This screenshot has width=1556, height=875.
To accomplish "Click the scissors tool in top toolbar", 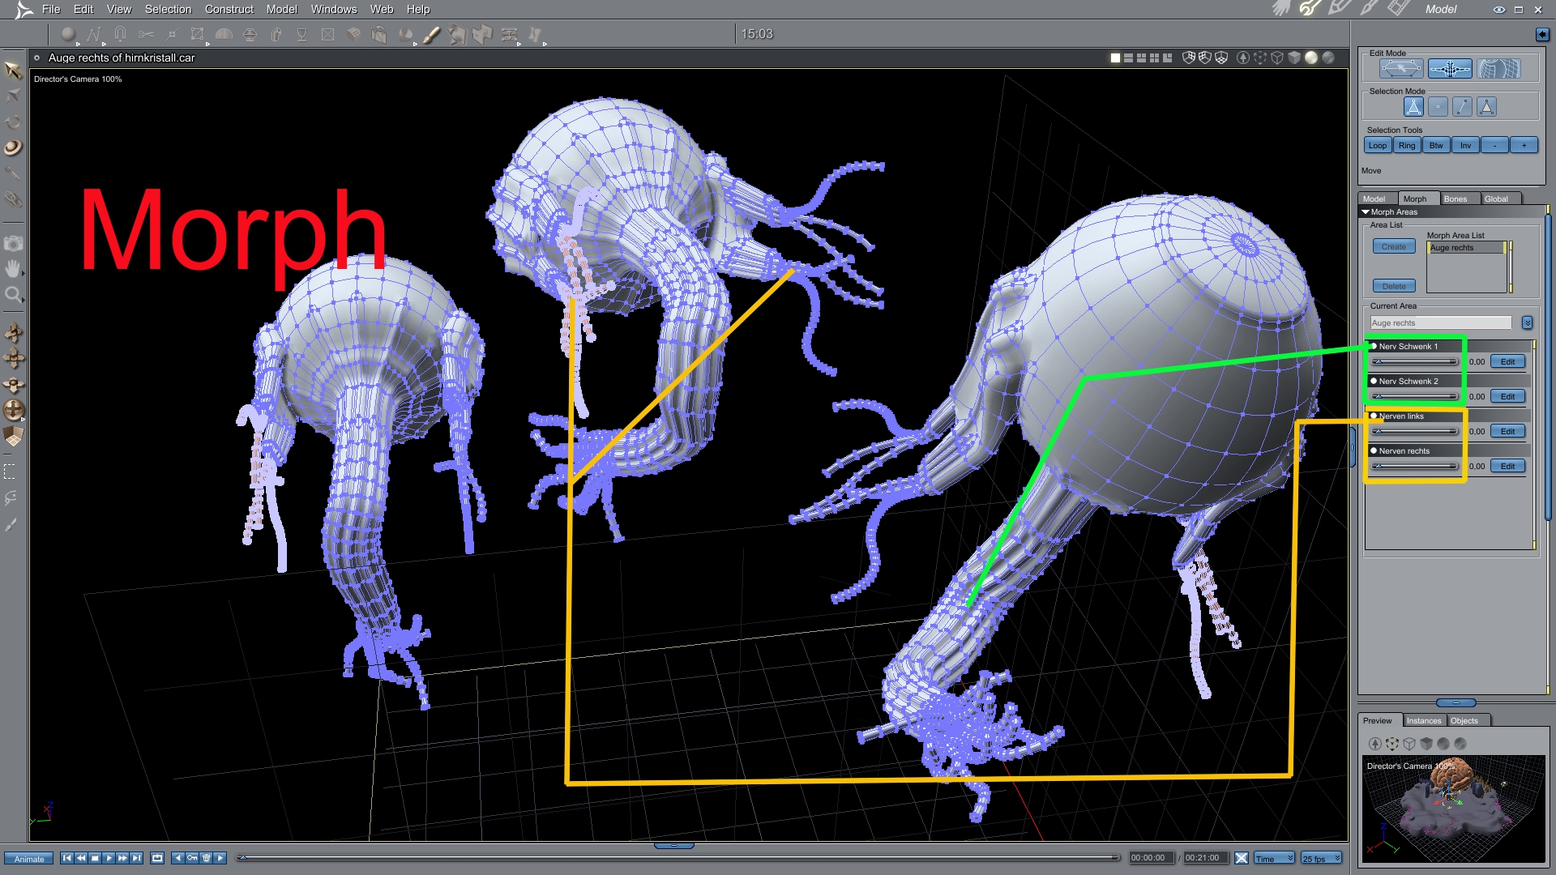I will pyautogui.click(x=146, y=35).
